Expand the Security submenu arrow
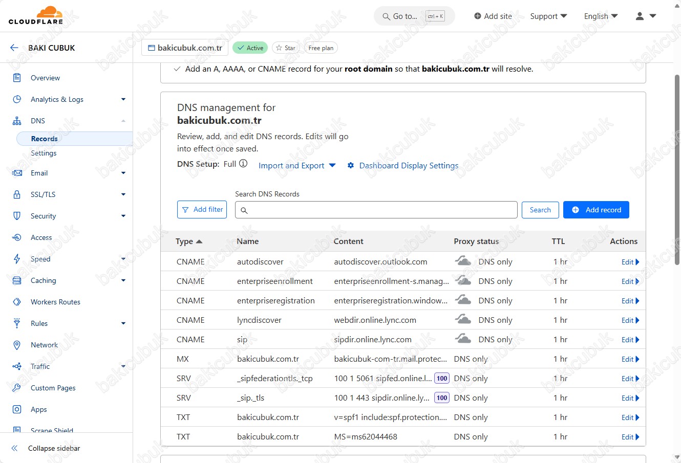This screenshot has width=681, height=463. coord(123,216)
